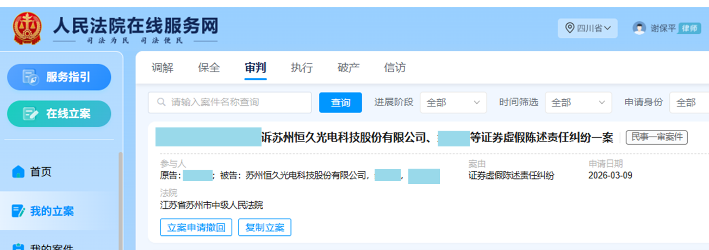The image size is (709, 250).
Task: Click the 在线立案 edit icon
Action: coord(30,114)
